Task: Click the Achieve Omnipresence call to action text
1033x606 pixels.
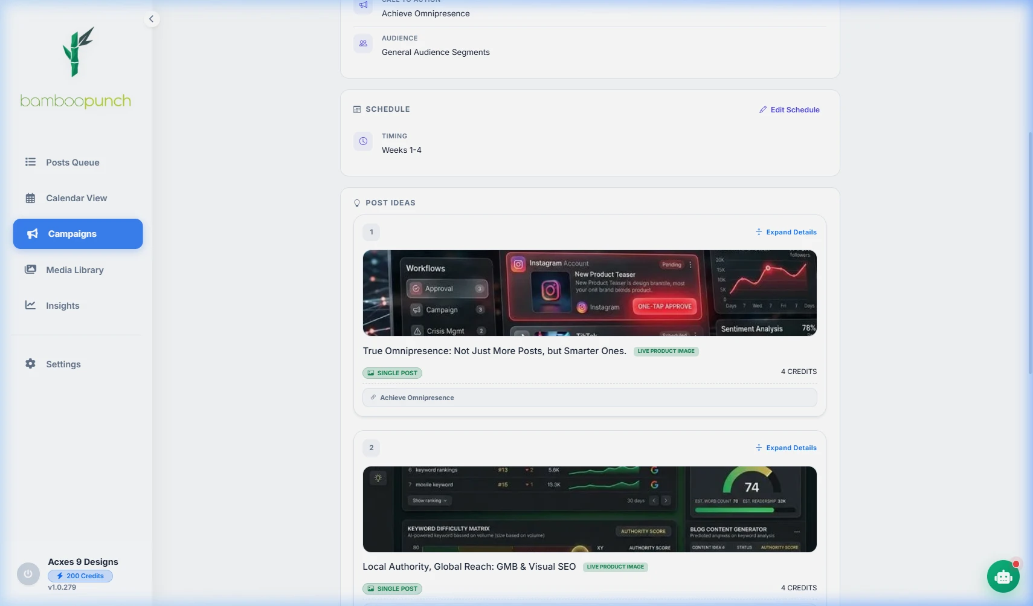Action: coord(425,13)
